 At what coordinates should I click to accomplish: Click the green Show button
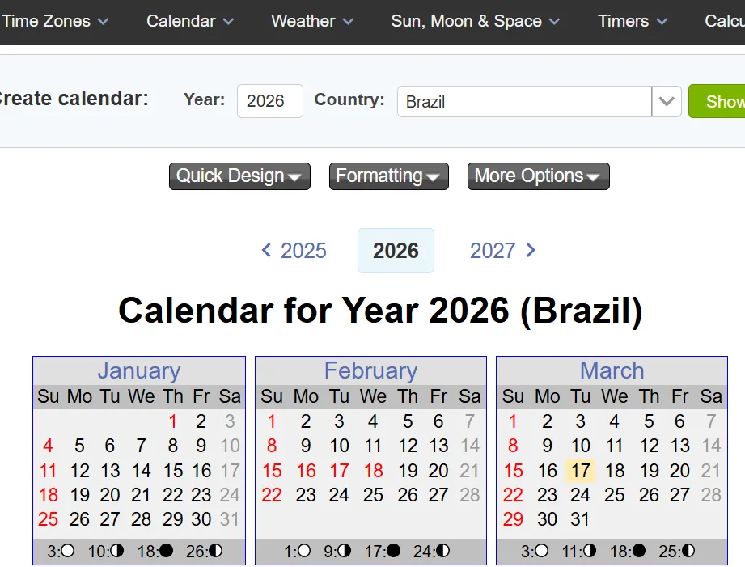718,101
